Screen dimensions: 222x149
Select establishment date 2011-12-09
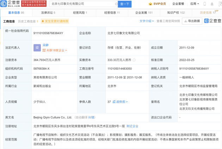pyautogui.click(x=187, y=48)
